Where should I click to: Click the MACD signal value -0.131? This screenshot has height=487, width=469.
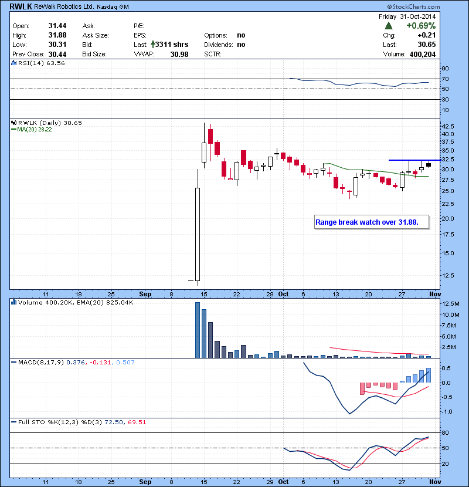click(x=100, y=362)
